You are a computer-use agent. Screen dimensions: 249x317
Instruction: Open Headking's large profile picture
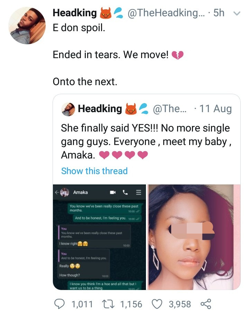coord(27,26)
